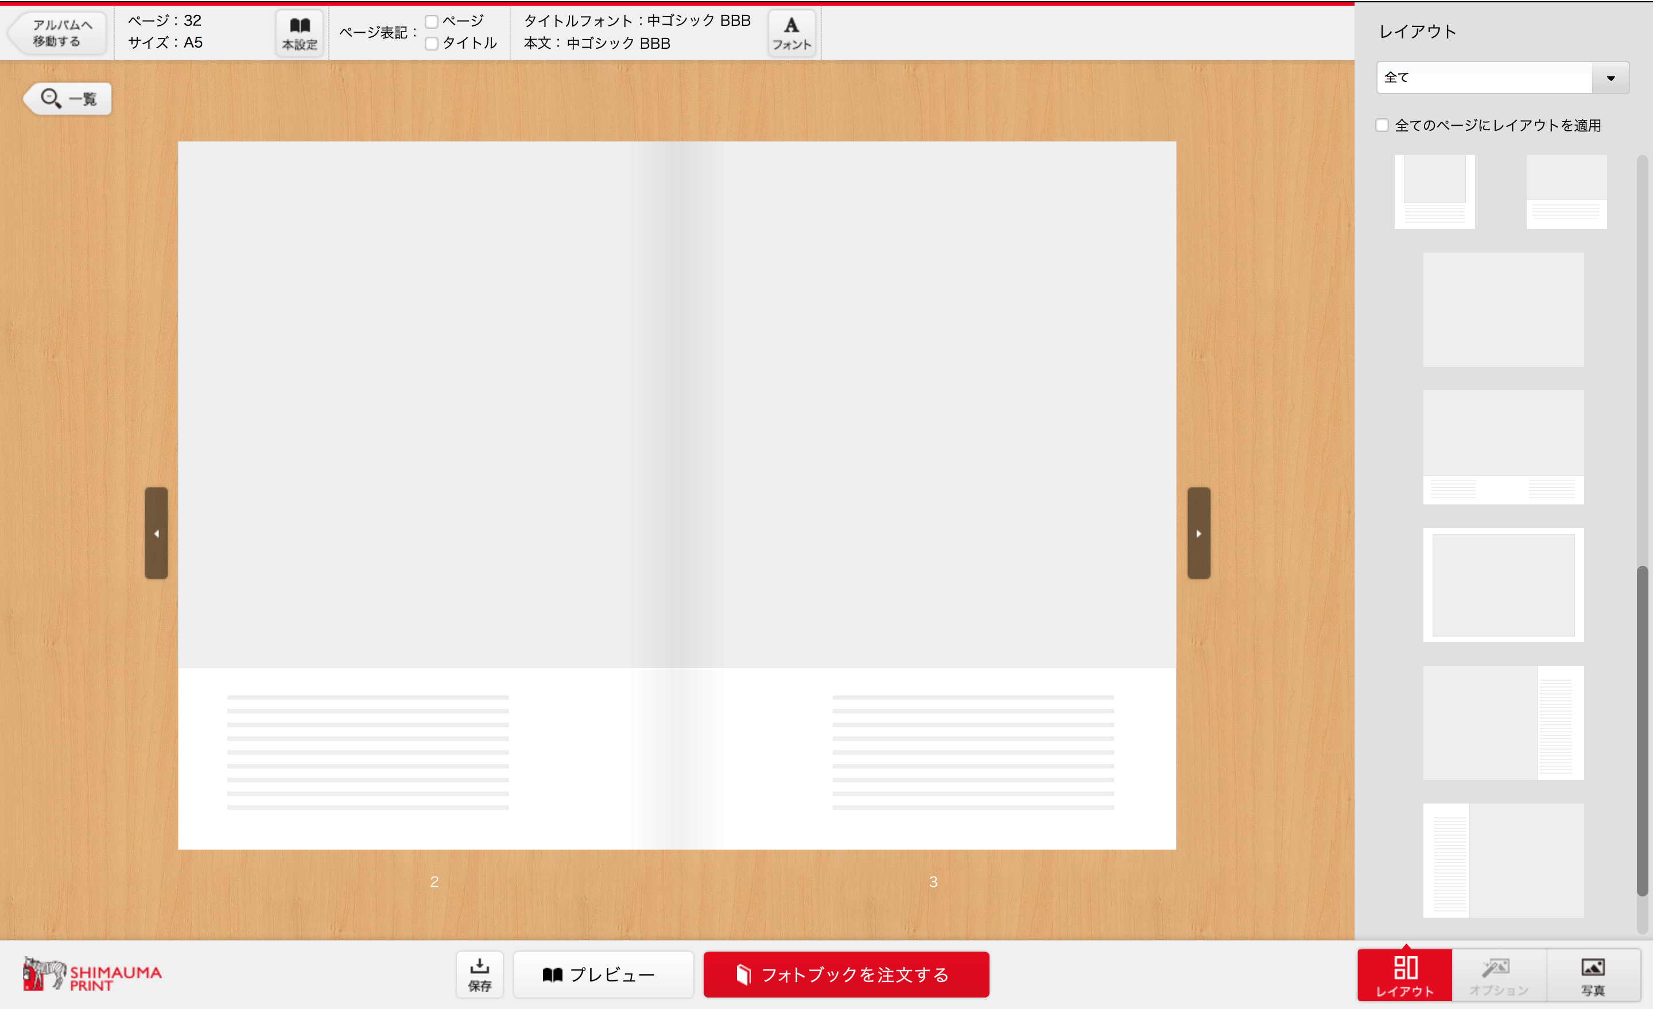Select full-bleed photo with bottom caption single-page layout
The image size is (1653, 1009).
pyautogui.click(x=1566, y=192)
